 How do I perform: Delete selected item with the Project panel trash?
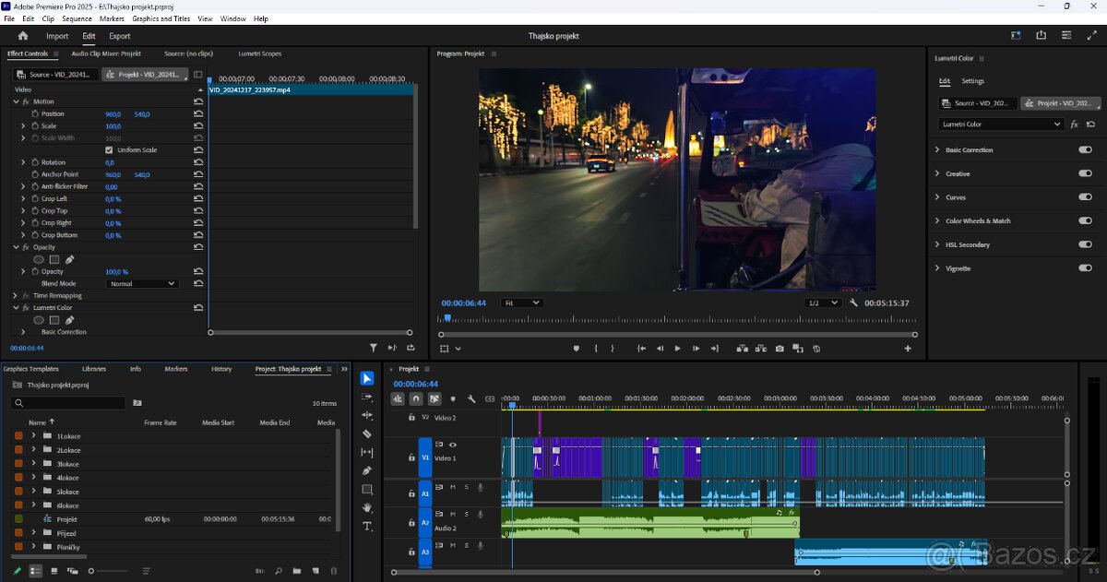(333, 571)
